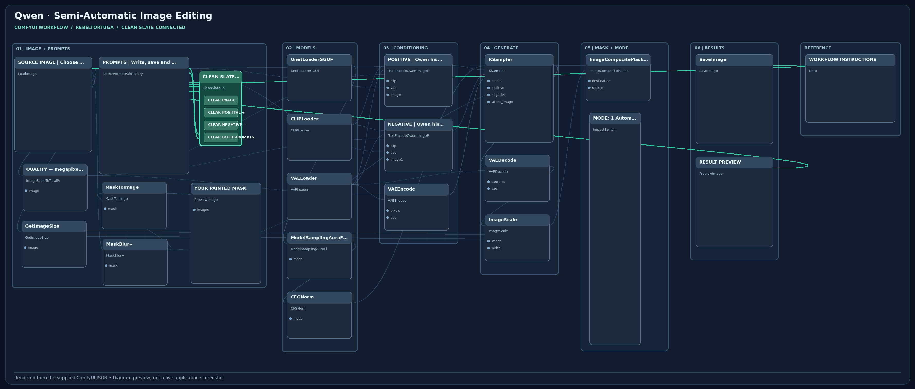This screenshot has width=915, height=389.
Task: Click the image port on QUALITY node
Action: [26, 191]
